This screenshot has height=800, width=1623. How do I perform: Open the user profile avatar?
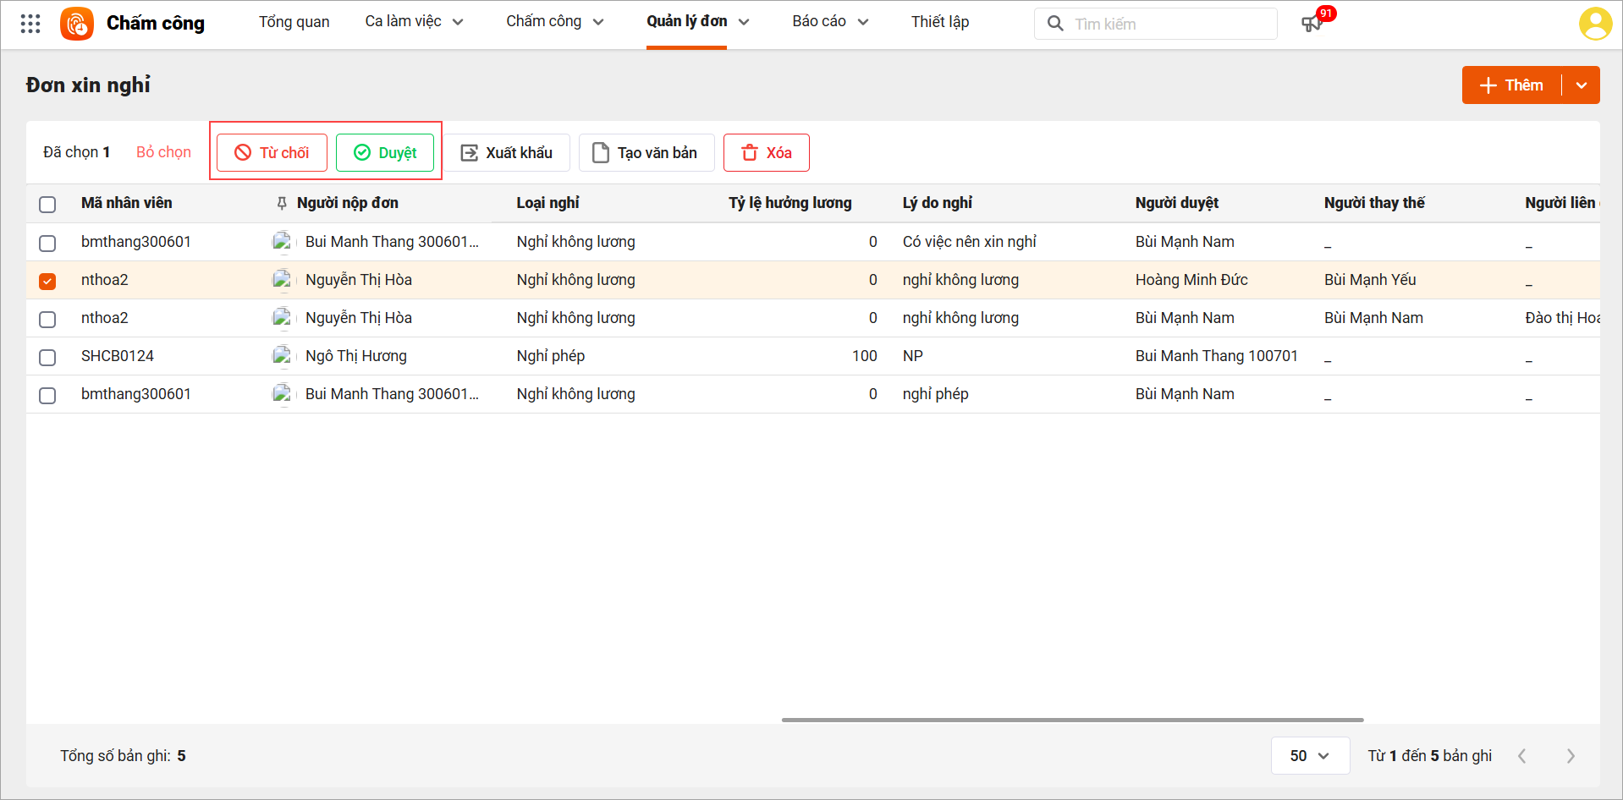pyautogui.click(x=1595, y=24)
